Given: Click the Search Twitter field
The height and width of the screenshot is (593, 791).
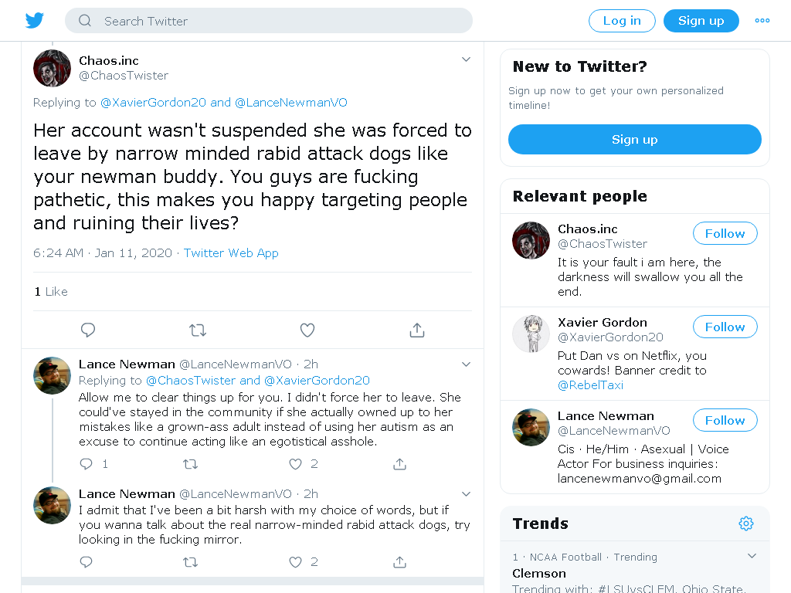Looking at the screenshot, I should click(x=269, y=21).
